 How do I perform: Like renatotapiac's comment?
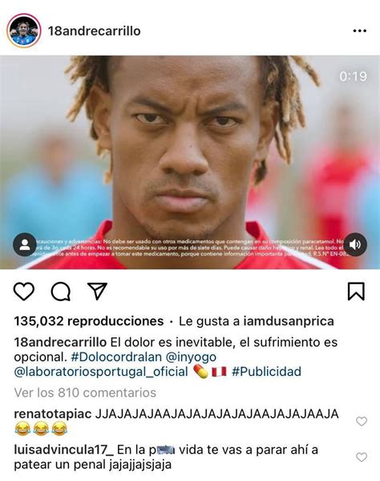tap(362, 422)
